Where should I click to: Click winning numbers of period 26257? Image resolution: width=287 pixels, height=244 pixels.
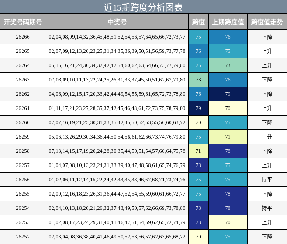pyautogui.click(x=117, y=165)
